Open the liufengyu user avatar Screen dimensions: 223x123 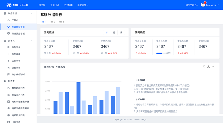(x=203, y=5)
